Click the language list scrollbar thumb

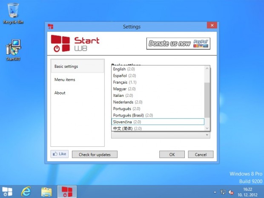[207, 100]
